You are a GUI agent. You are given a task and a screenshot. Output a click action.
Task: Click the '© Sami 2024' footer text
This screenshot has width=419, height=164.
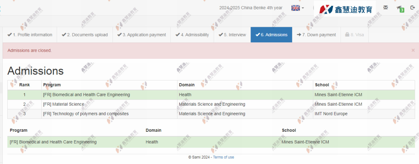198,157
